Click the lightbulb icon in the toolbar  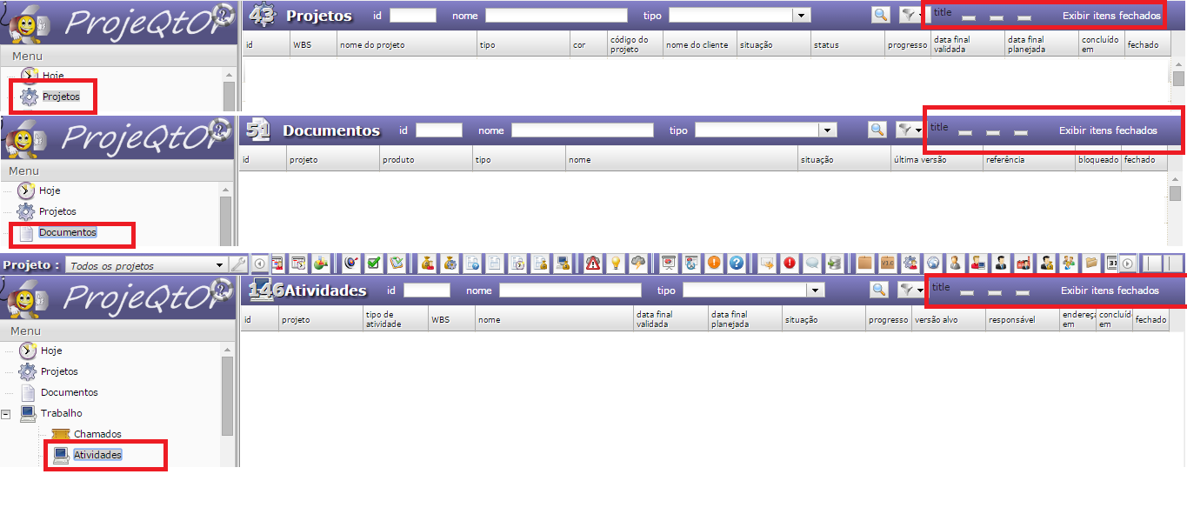tap(616, 263)
